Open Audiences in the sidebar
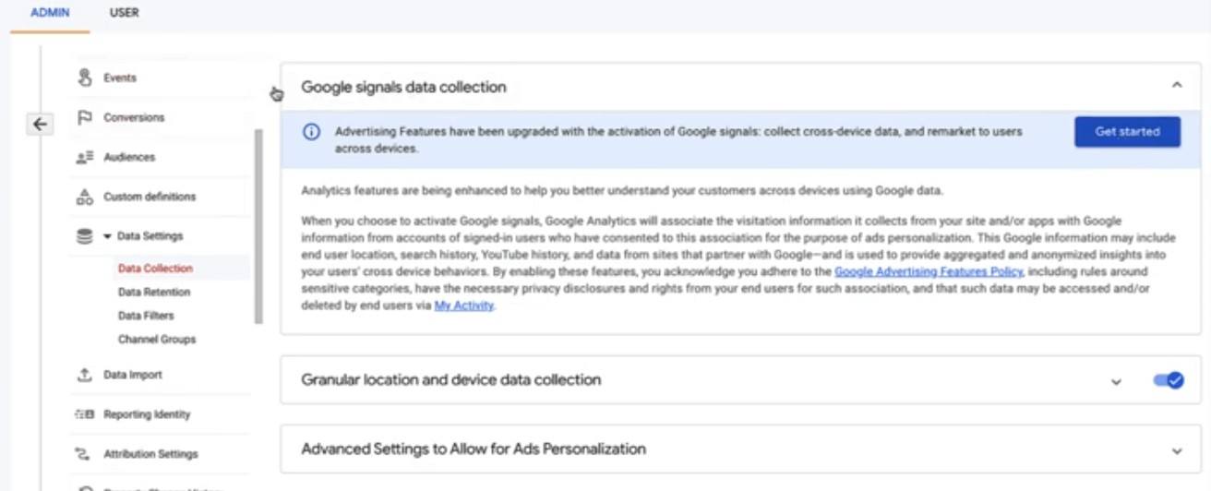Viewport: 1211px width, 491px height. point(129,157)
